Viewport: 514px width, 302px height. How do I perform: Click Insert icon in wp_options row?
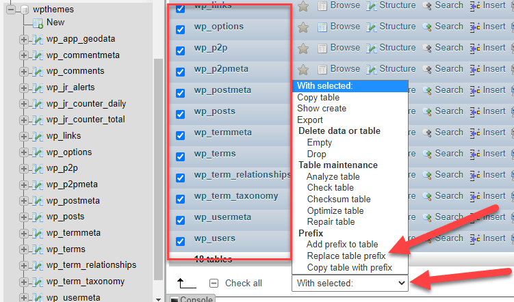point(475,27)
